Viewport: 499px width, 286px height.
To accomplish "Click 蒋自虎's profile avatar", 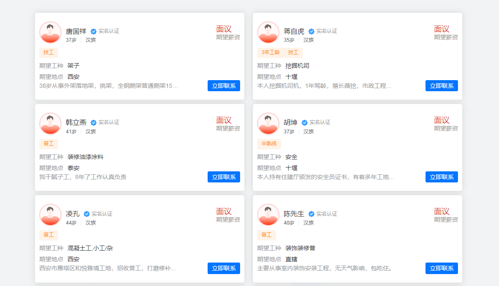I will (268, 32).
